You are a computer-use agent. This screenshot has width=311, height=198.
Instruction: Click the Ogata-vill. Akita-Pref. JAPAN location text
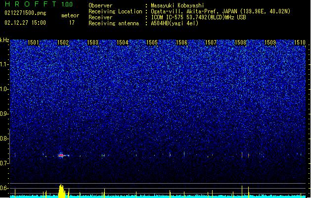221,11
